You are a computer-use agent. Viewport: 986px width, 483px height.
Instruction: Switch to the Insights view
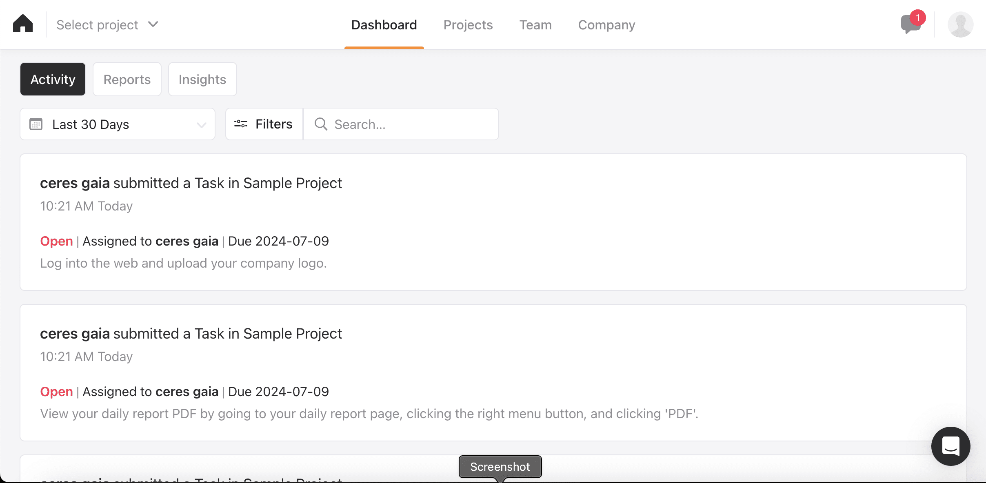coord(202,79)
